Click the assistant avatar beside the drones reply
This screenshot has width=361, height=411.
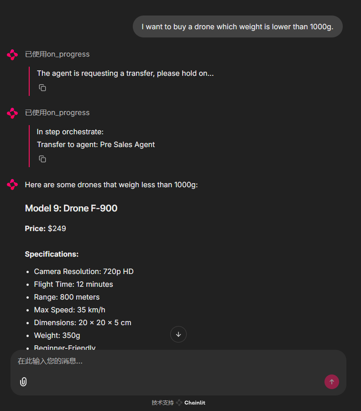12,184
